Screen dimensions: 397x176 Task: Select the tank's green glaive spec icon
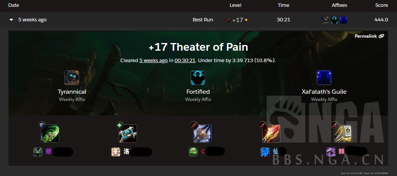[50, 134]
